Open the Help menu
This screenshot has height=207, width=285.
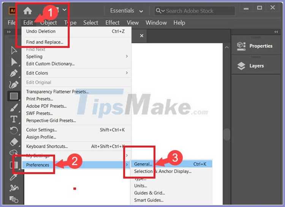(179, 22)
